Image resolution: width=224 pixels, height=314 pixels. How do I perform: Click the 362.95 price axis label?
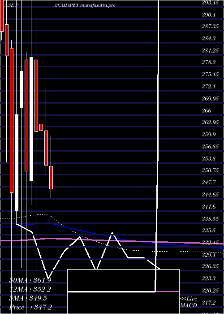pyautogui.click(x=211, y=122)
